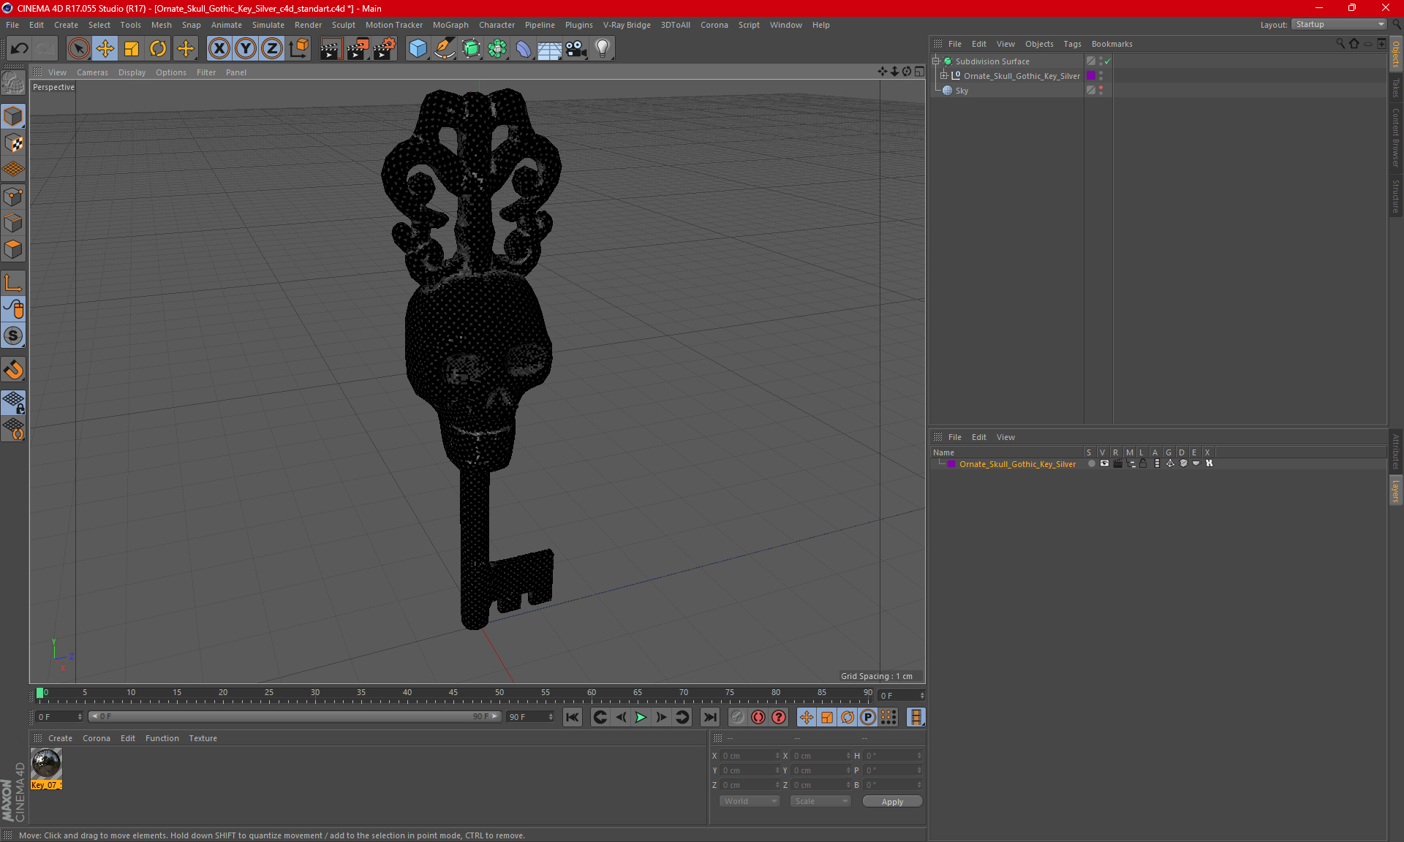Add a Camera object

click(x=576, y=48)
